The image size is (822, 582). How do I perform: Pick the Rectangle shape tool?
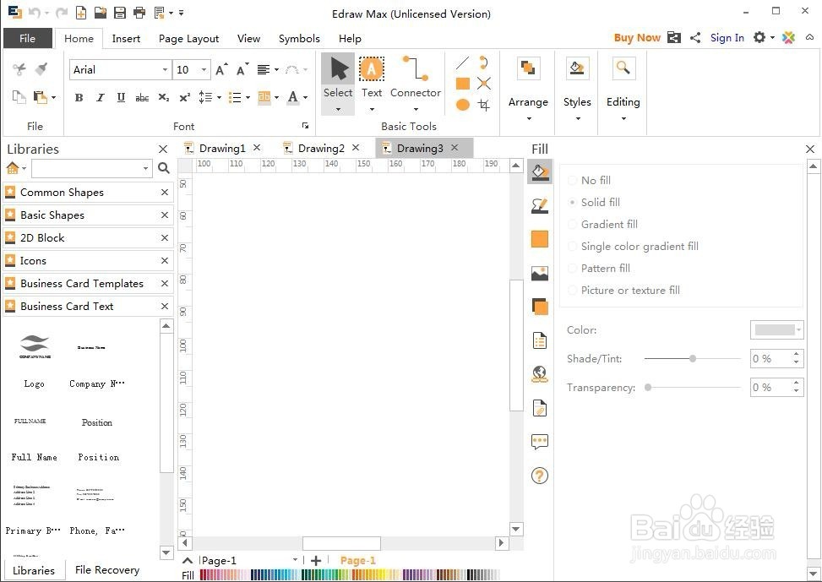coord(462,84)
